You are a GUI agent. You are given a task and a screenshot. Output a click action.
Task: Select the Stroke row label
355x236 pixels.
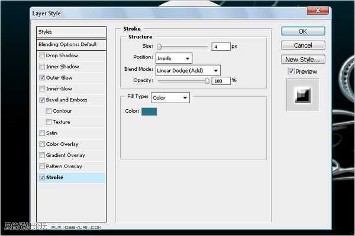point(54,177)
